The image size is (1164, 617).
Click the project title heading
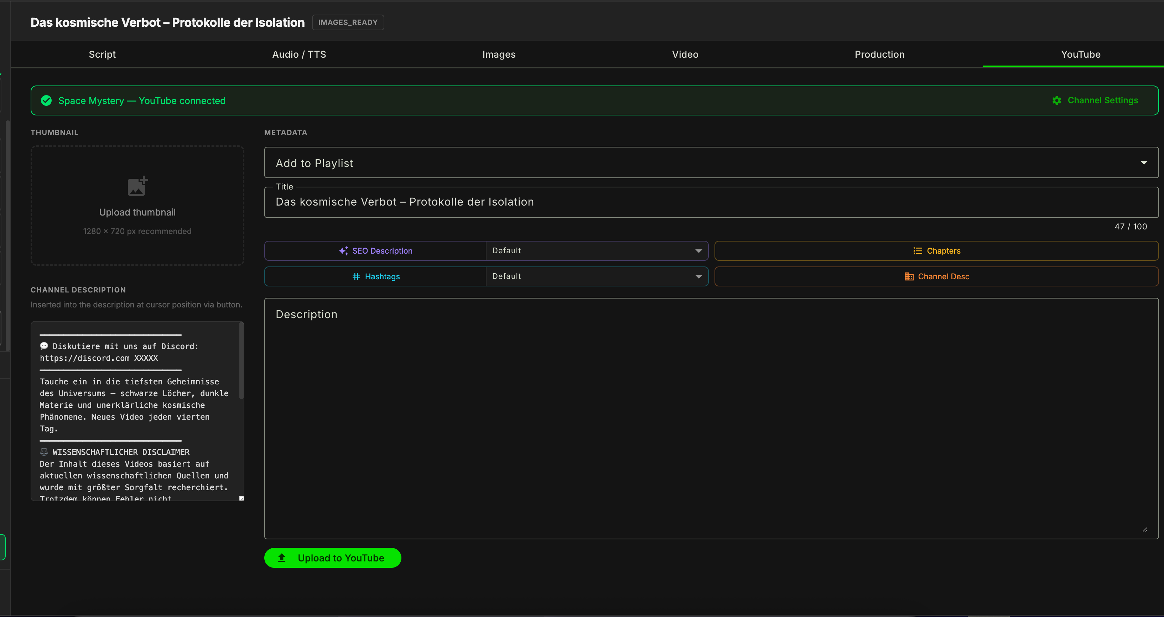[168, 22]
